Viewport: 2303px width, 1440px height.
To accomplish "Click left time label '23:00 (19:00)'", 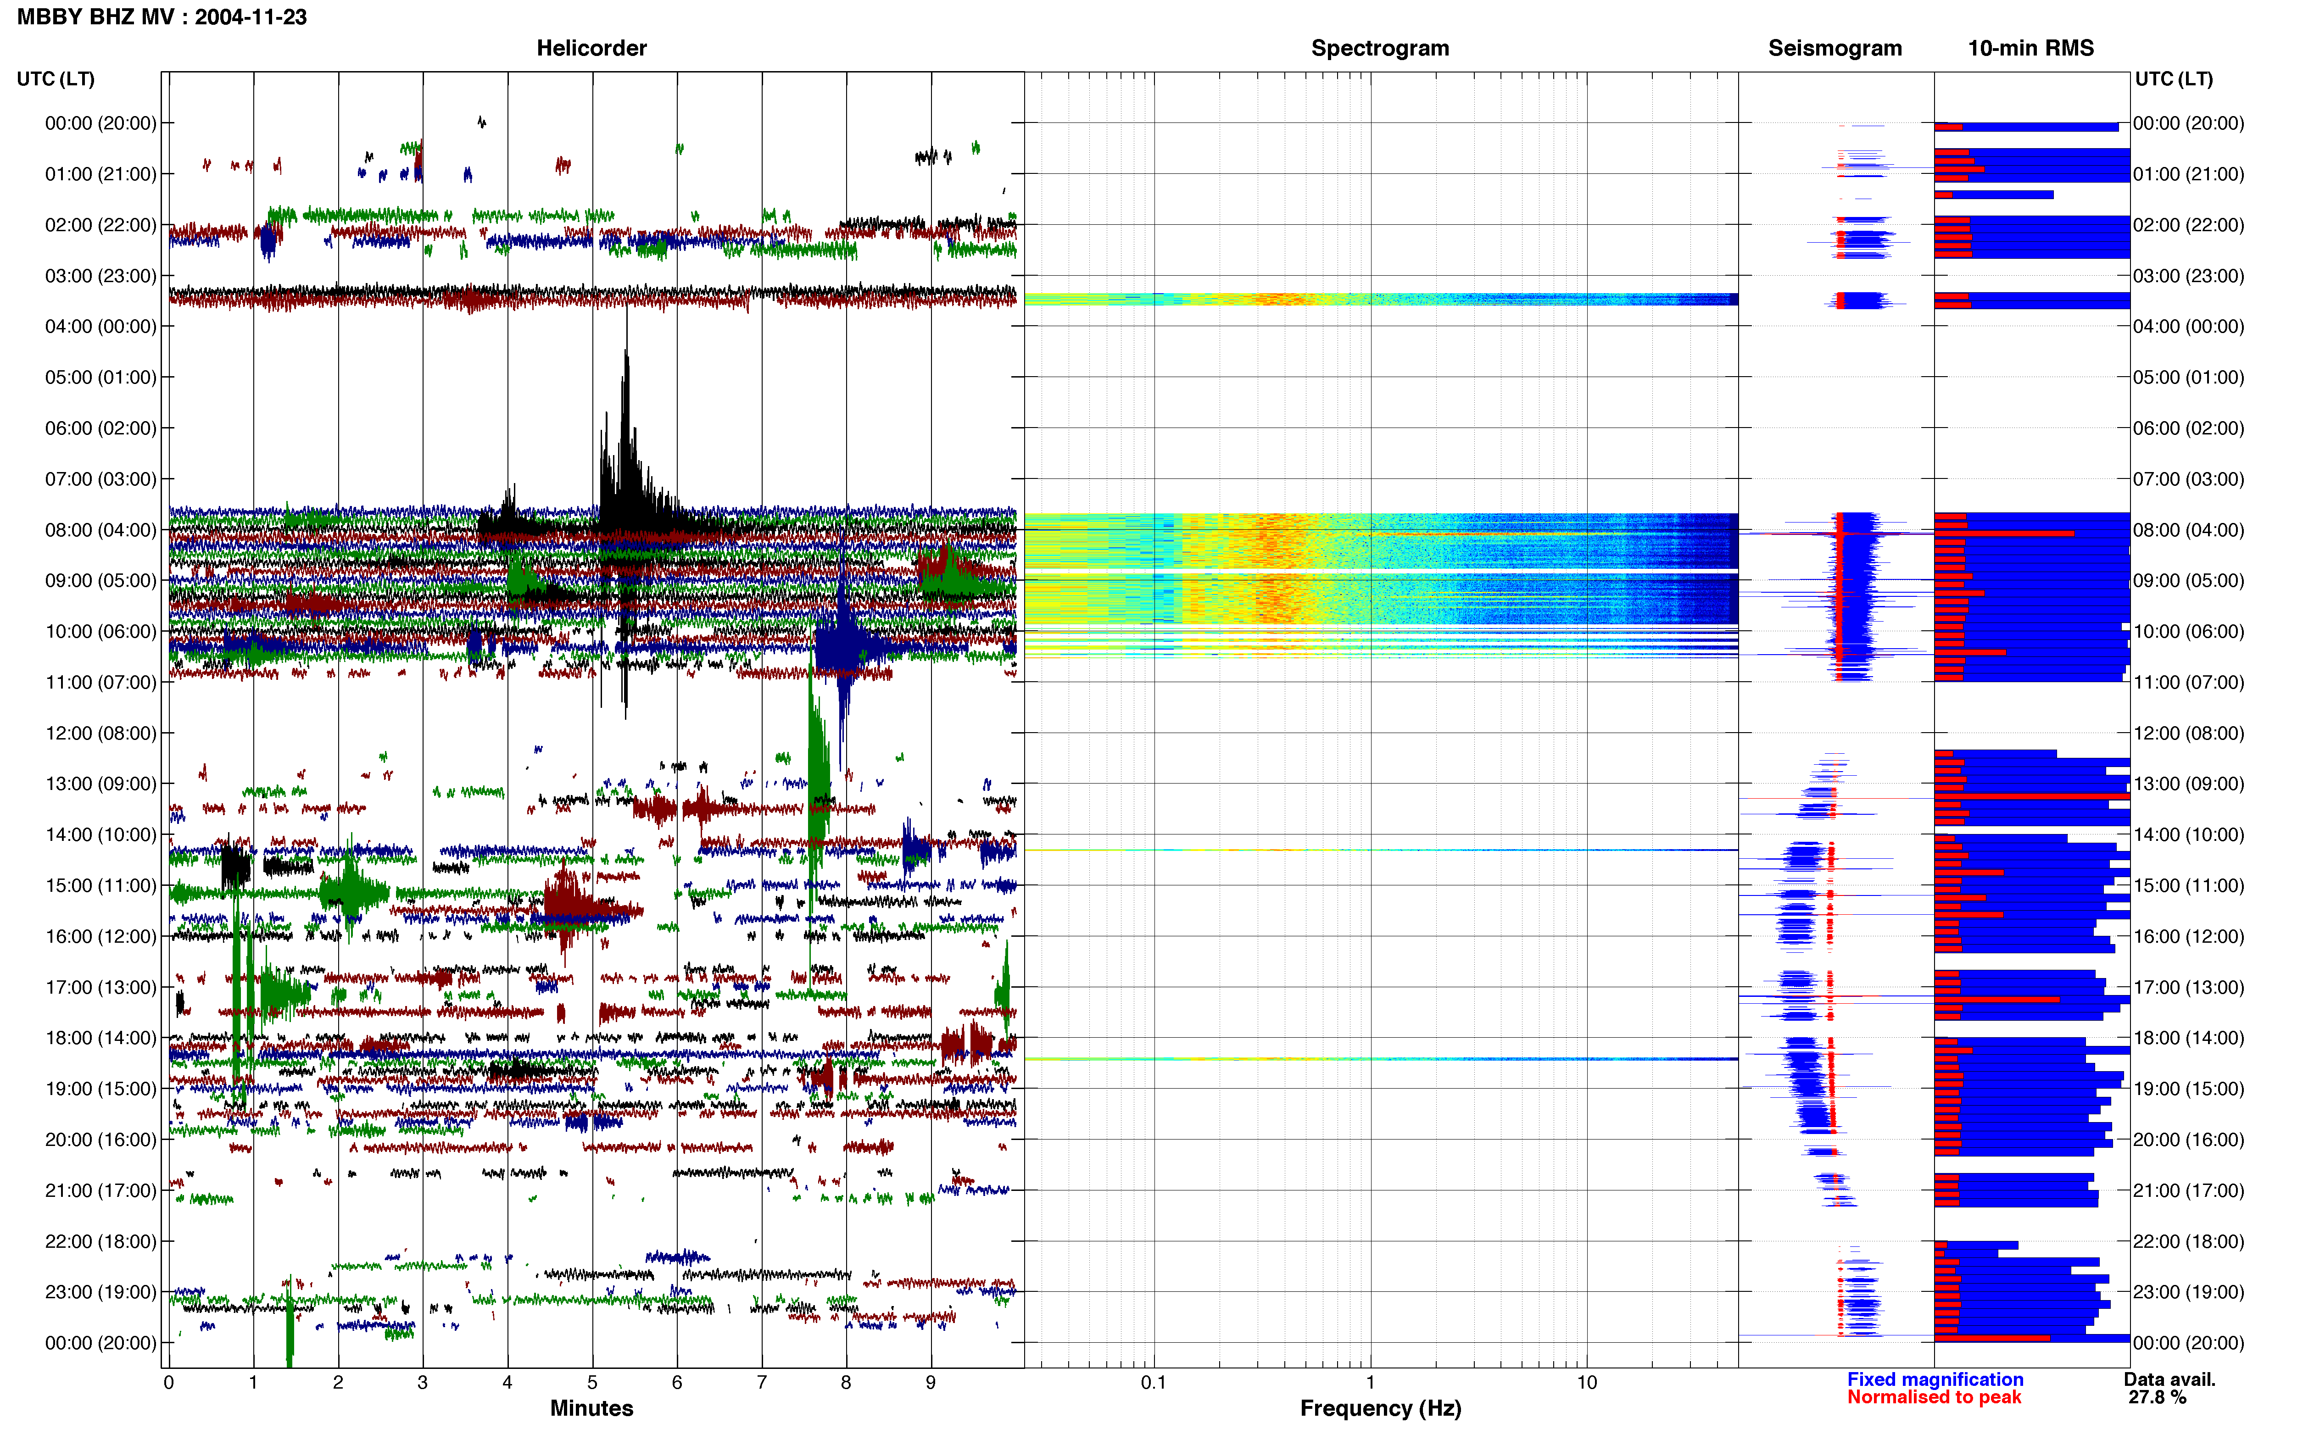I will pos(101,1292).
